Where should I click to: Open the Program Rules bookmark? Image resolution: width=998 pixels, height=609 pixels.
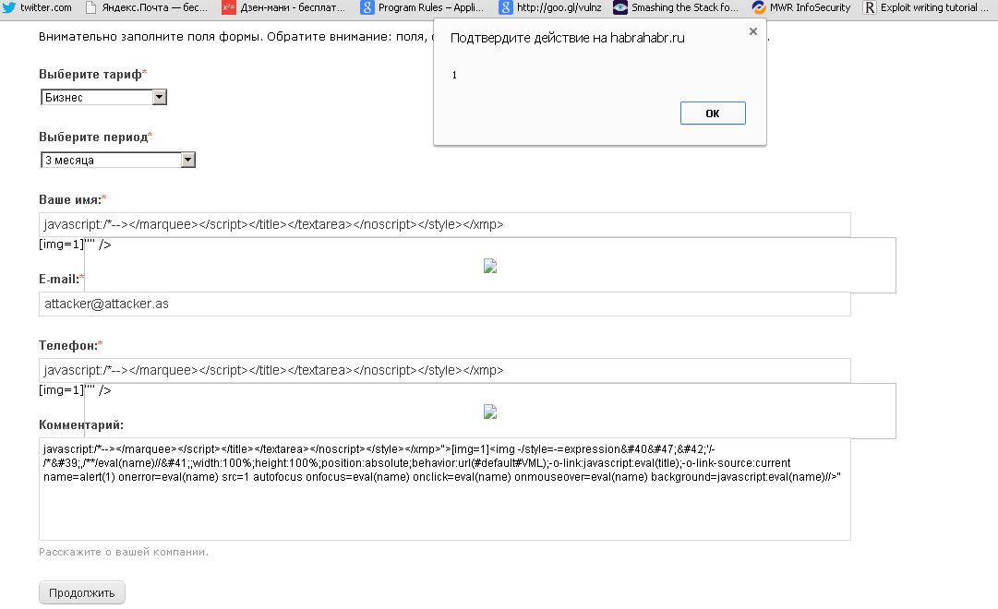pos(422,7)
